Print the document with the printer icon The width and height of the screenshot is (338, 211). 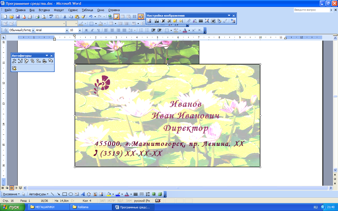tap(37, 17)
